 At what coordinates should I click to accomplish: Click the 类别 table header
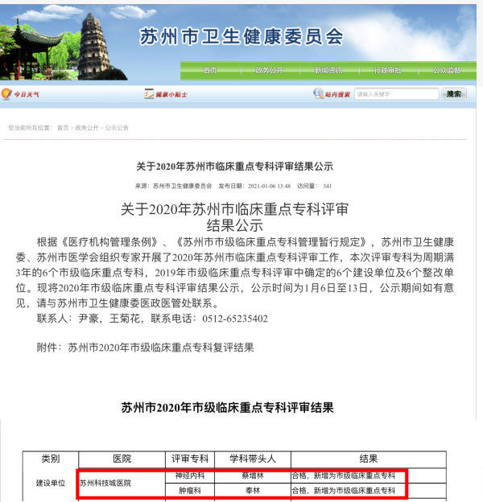point(51,459)
